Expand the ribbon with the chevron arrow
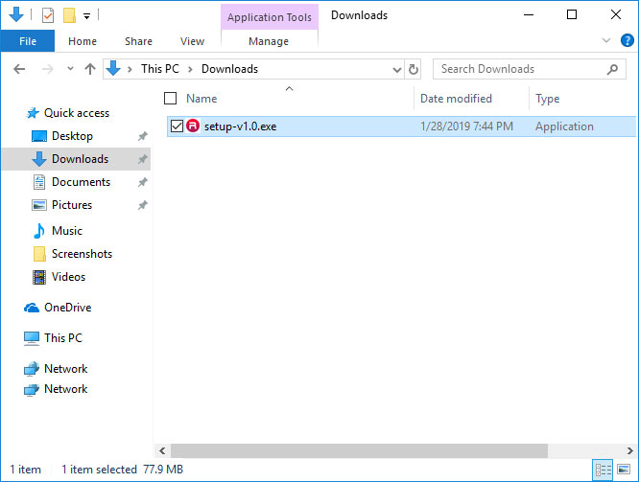The image size is (639, 482). click(x=606, y=40)
